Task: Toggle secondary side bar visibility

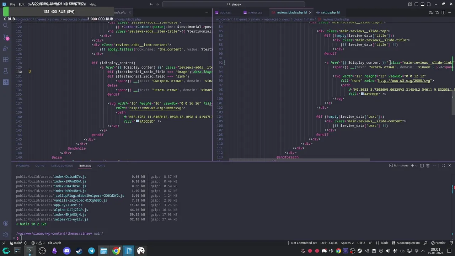Action: click(x=429, y=4)
